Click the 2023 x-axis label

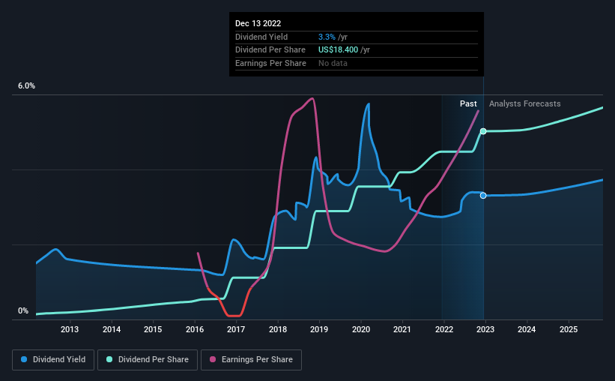coord(485,329)
